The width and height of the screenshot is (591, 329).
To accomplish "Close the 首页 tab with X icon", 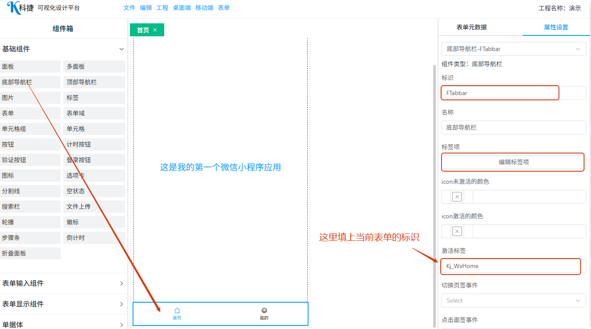I will 155,30.
